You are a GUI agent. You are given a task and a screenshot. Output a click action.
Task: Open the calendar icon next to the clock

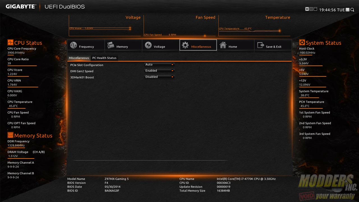point(348,10)
